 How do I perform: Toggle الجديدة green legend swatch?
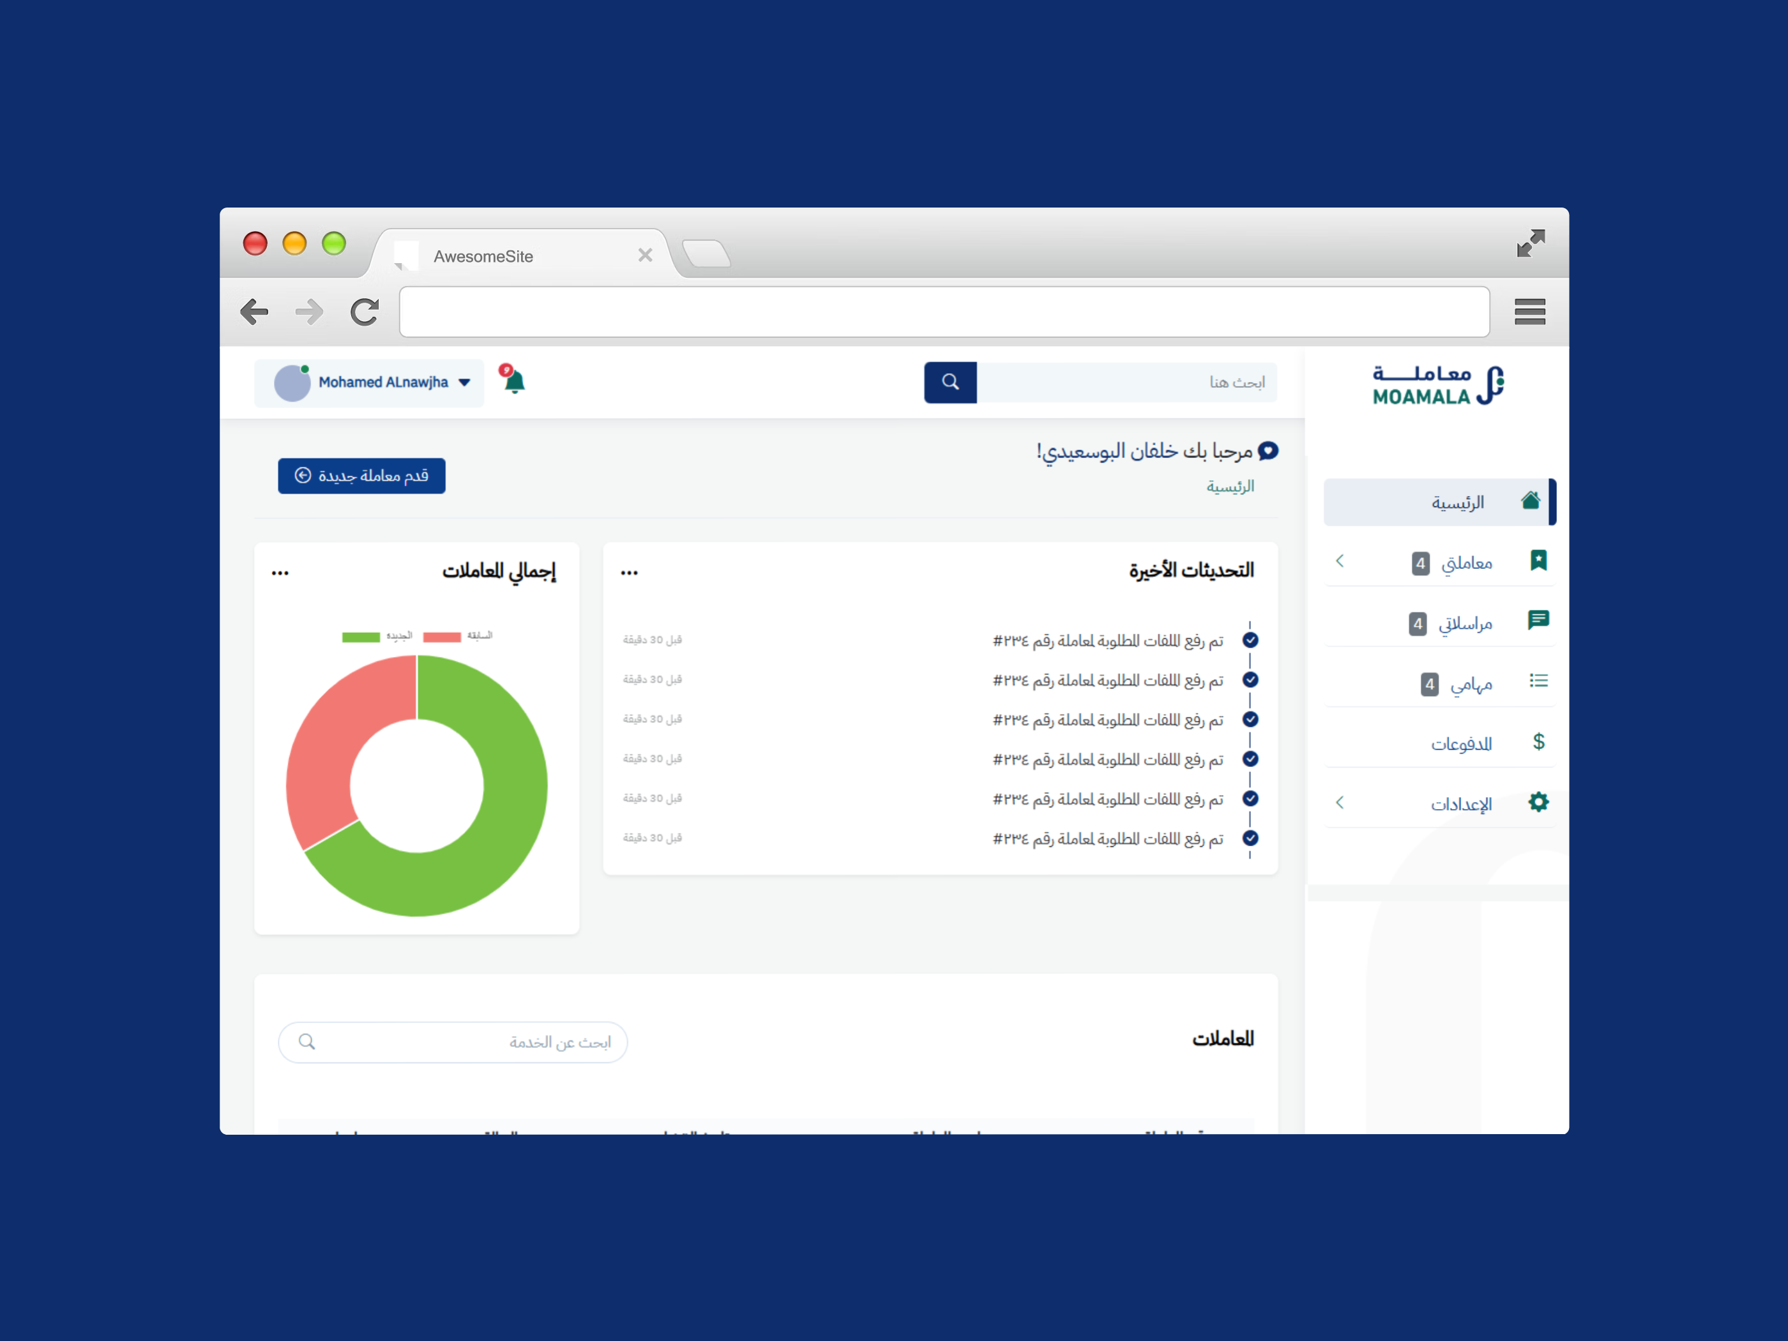tap(361, 637)
